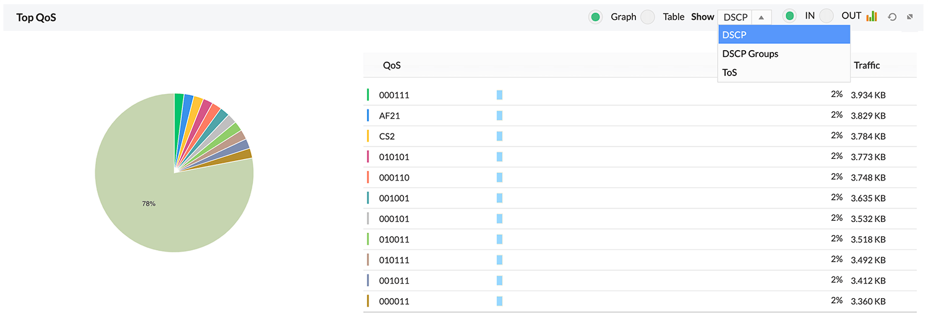Collapse the Show dropdown arrow
Screen dimensions: 928x316
pos(761,17)
